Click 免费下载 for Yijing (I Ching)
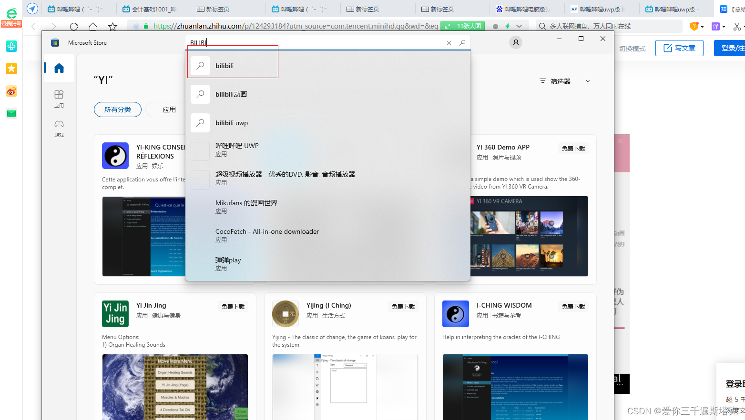The height and width of the screenshot is (420, 745). point(403,307)
